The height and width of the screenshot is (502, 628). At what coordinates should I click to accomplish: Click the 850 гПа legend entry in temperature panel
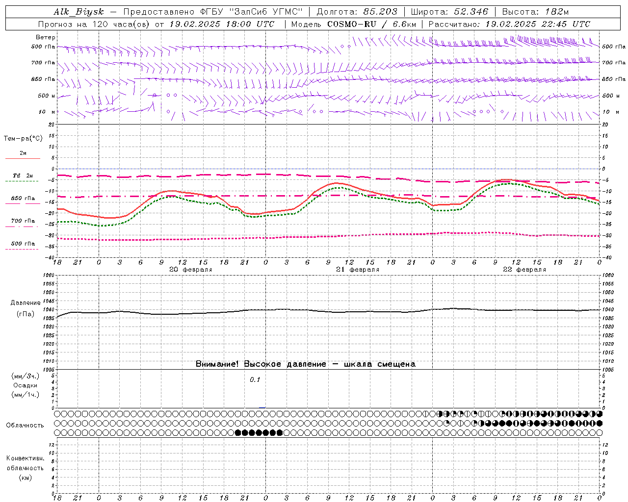click(x=23, y=199)
